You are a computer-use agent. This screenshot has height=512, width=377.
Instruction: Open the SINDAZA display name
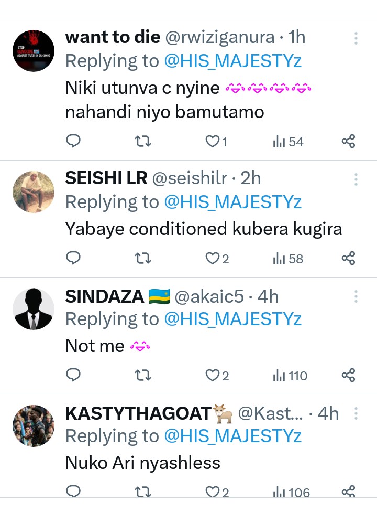point(104,296)
